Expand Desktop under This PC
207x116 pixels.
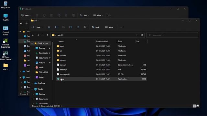[x=33, y=94]
